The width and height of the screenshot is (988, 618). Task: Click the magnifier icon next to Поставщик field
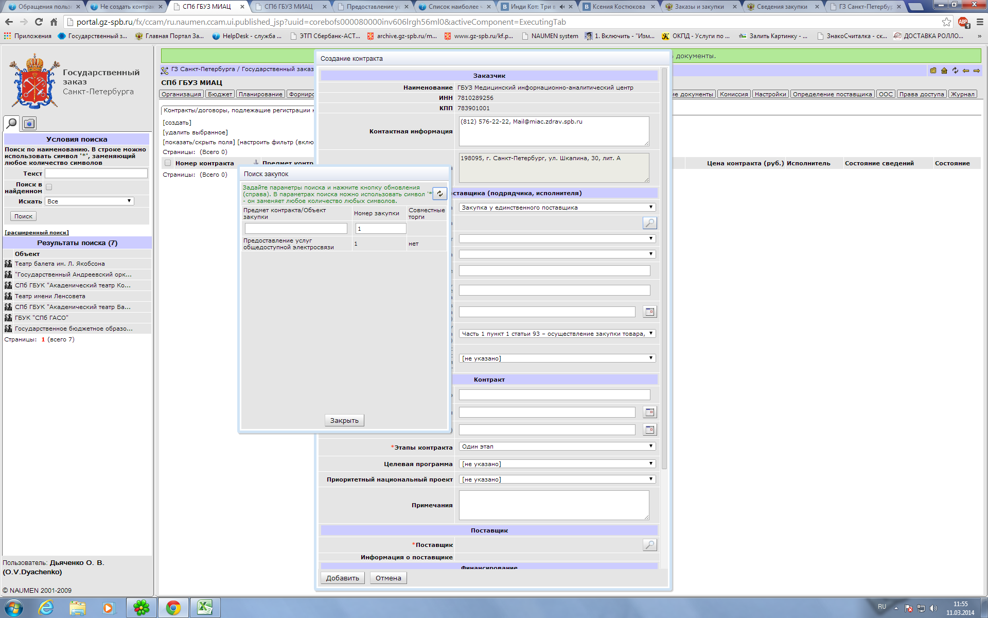pyautogui.click(x=649, y=544)
